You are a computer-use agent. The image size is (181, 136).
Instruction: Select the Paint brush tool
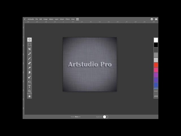click(x=29, y=59)
